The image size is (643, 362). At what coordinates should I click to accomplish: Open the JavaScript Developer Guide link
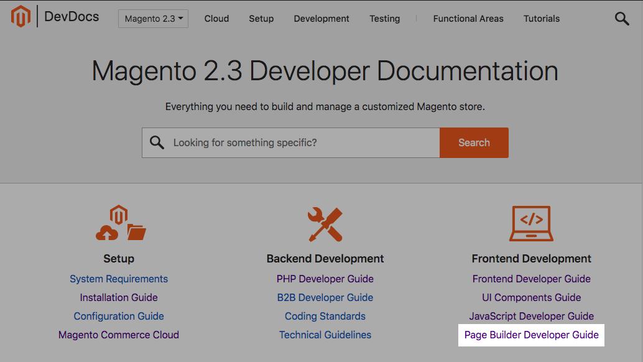(x=532, y=316)
